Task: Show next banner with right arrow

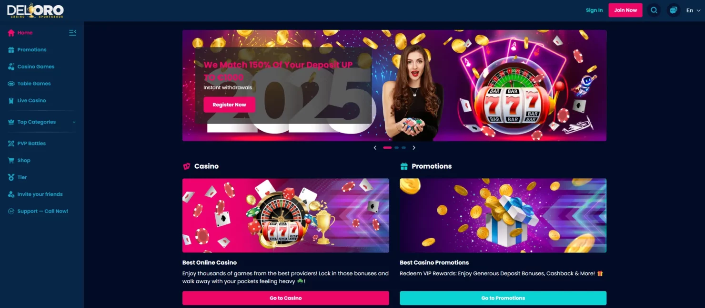Action: pyautogui.click(x=413, y=148)
